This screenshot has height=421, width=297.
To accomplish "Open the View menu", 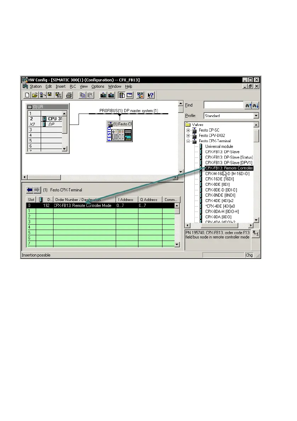I will tap(84, 86).
